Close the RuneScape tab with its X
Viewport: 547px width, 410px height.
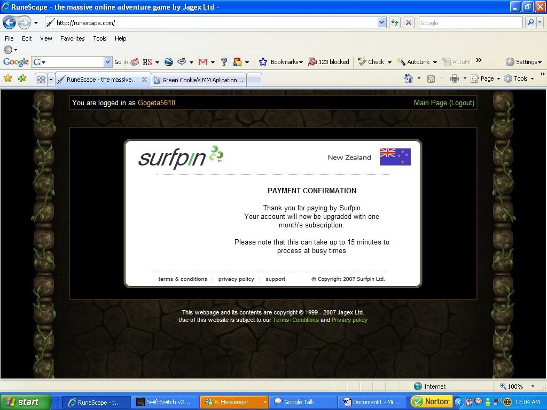click(144, 80)
